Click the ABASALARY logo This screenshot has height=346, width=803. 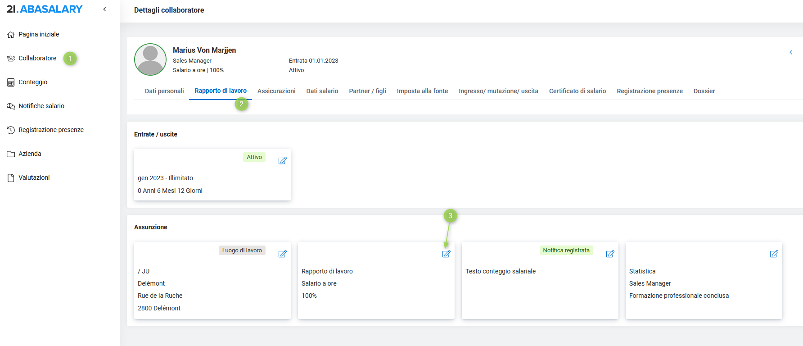45,9
